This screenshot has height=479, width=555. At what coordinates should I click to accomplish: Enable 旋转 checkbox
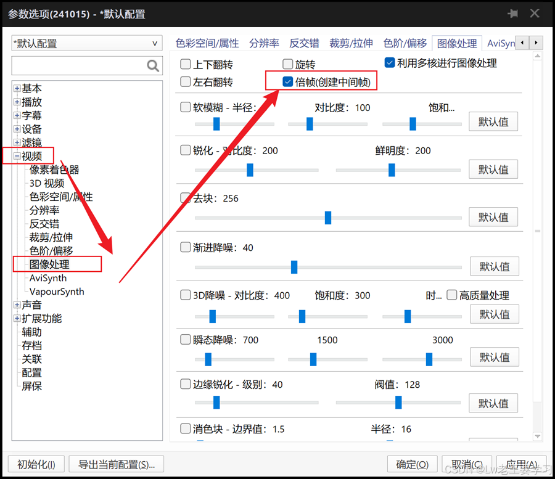[288, 64]
